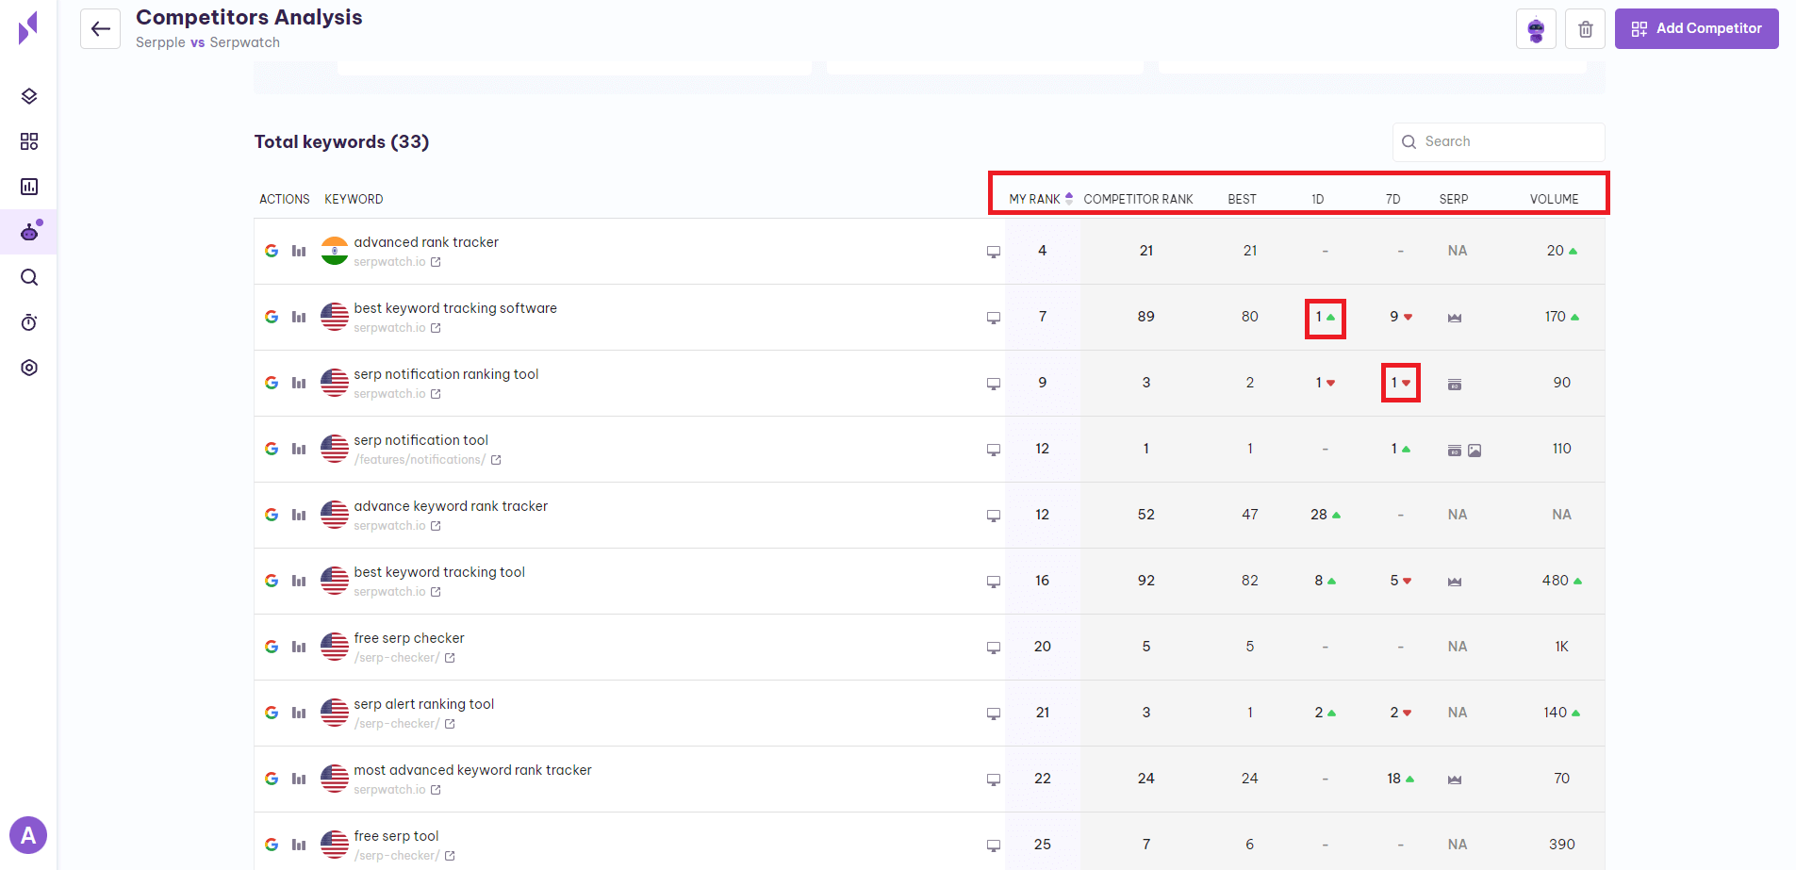
Task: Open the layers icon in sidebar
Action: coord(29,96)
